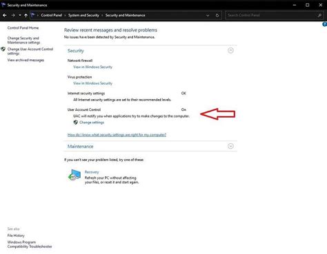Open File History under See also
327x254 pixels.
[16, 235]
